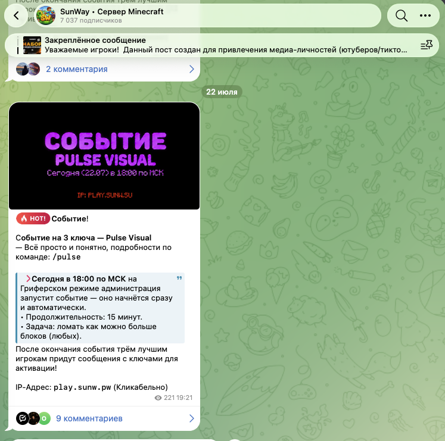Expand 2 комментария chevron arrow

(192, 69)
